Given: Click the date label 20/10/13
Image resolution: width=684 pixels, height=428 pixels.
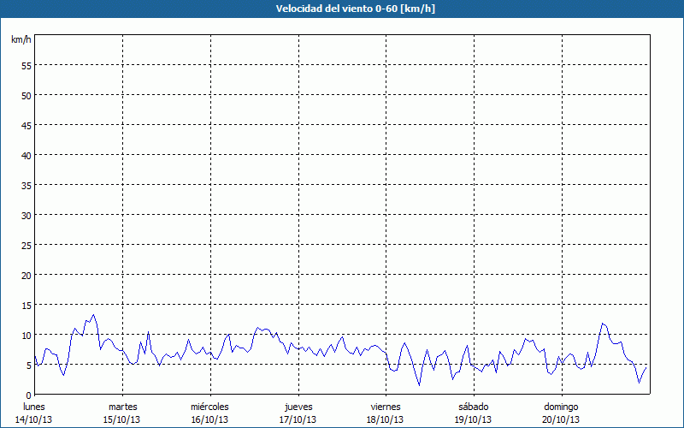Looking at the screenshot, I should pos(561,419).
